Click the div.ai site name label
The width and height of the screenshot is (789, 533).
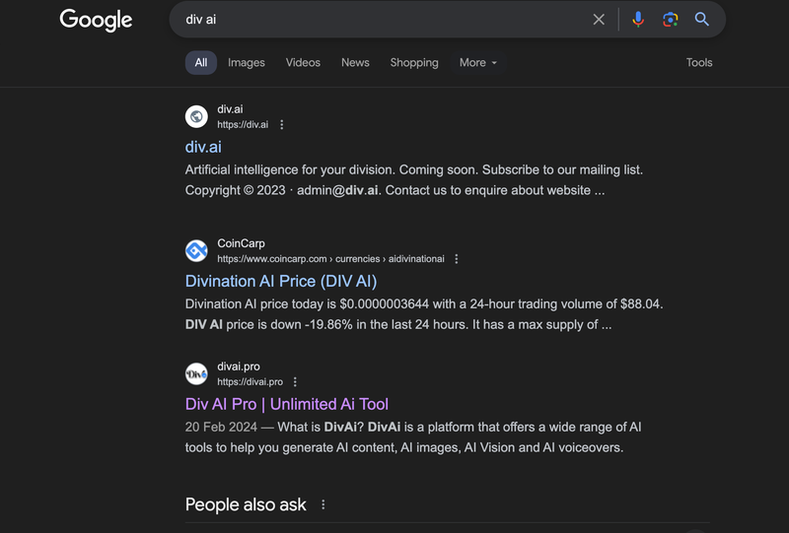point(230,109)
